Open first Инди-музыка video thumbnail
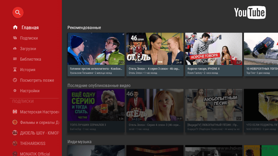This screenshot has height=156, width=278. click(x=96, y=150)
